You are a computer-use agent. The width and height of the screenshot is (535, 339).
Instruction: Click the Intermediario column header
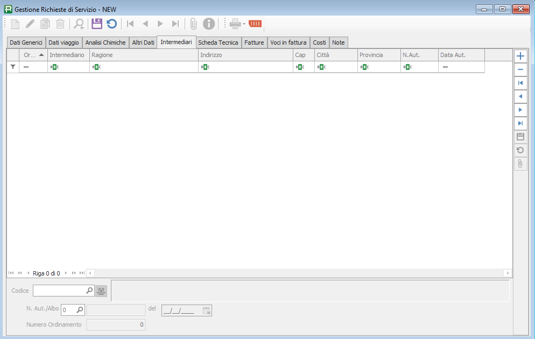68,55
